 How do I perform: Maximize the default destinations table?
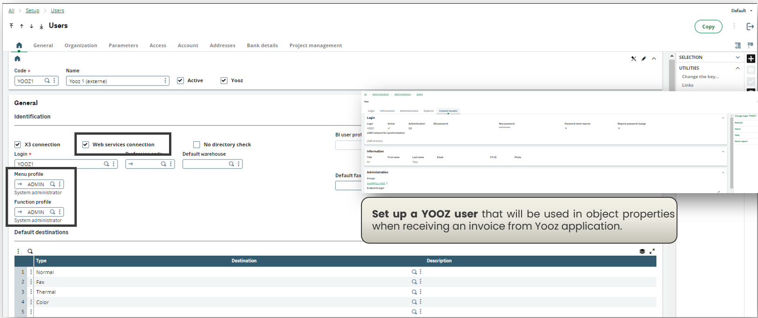[x=652, y=251]
